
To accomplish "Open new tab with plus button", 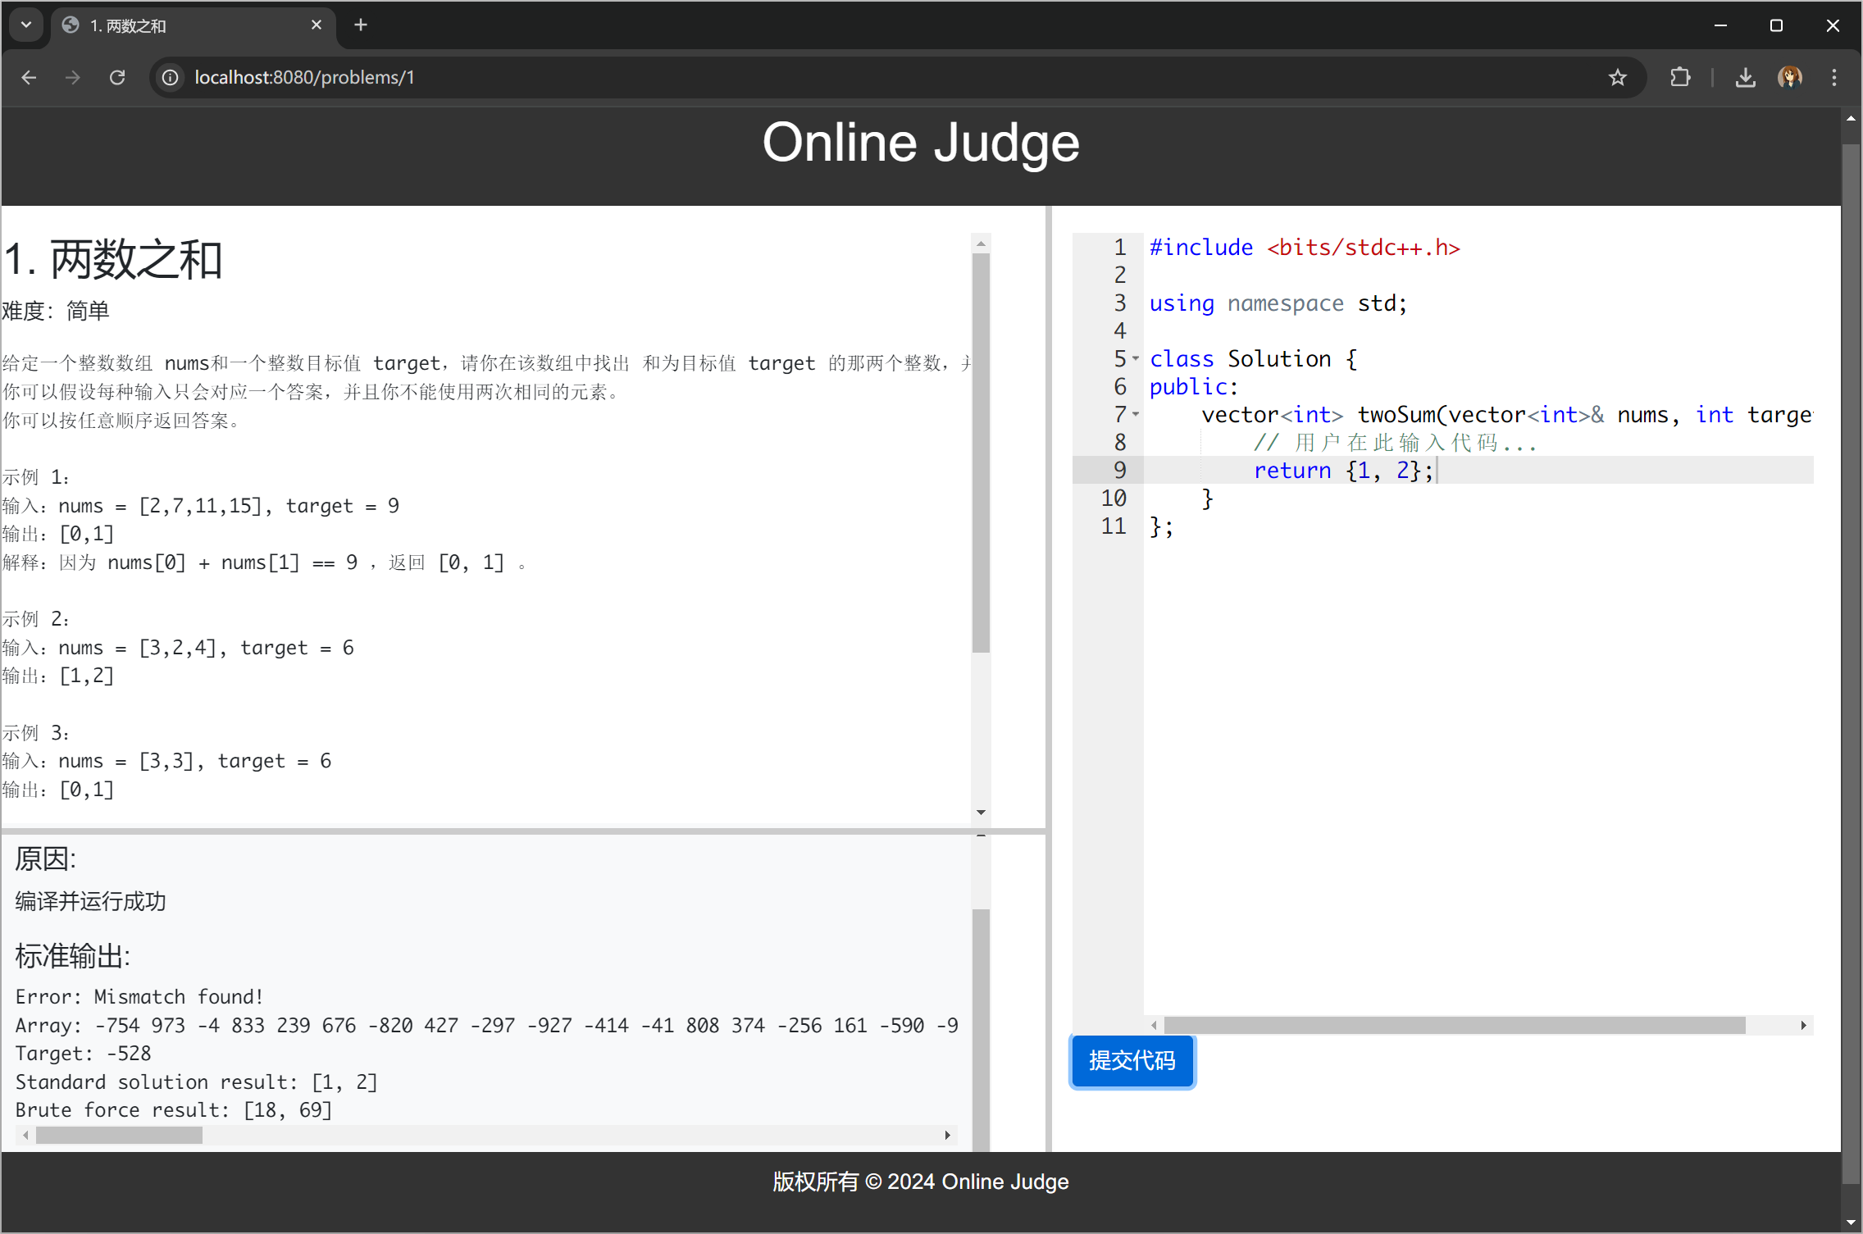I will (x=361, y=25).
